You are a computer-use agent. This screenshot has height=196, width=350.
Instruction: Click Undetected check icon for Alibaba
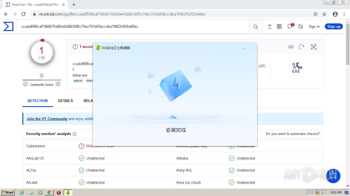pos(232,158)
